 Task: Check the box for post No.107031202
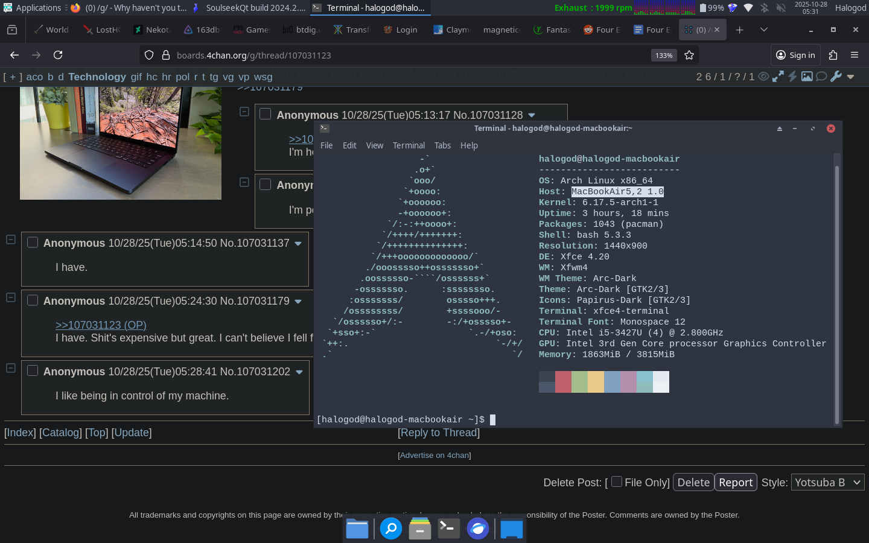(x=33, y=370)
